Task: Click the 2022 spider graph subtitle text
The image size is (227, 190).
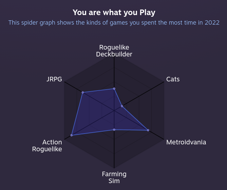Action: pos(114,23)
